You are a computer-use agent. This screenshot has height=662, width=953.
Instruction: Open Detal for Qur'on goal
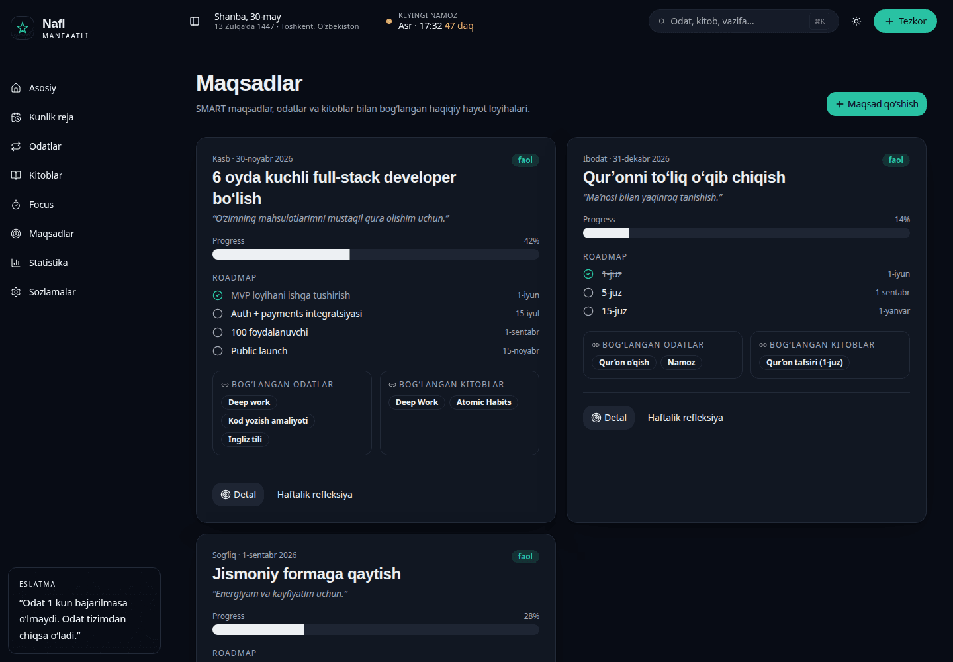609,418
